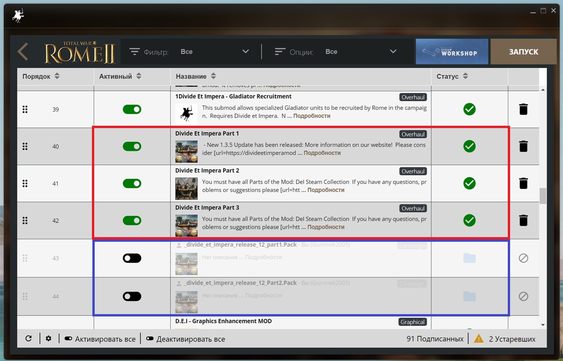563x361 pixels.
Task: Open settings gear in bottom bar
Action: tap(49, 339)
